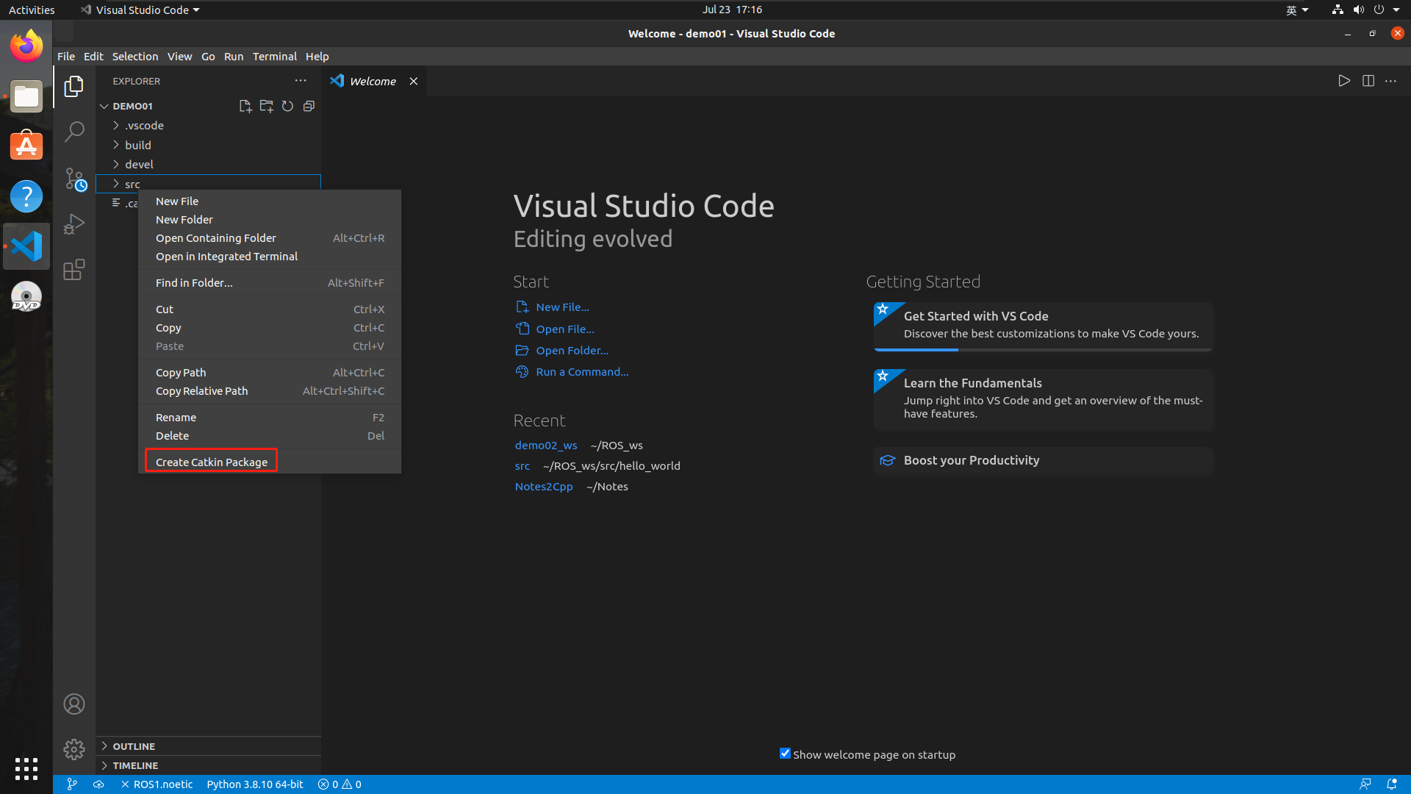The image size is (1411, 794).
Task: Split the editor to the right
Action: pyautogui.click(x=1368, y=81)
